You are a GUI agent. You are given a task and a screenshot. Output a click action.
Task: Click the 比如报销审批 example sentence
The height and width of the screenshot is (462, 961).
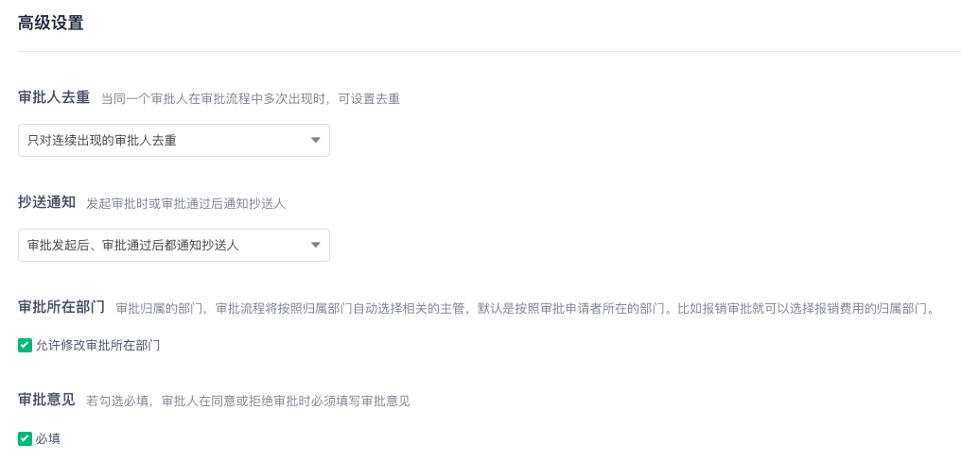(805, 308)
